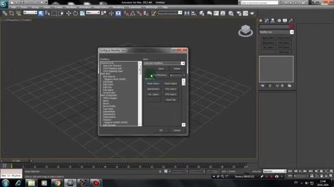Open Google Chrome from the taskbar

(57, 183)
